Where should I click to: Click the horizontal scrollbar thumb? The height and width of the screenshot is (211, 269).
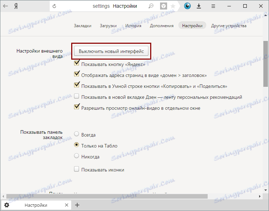107,196
